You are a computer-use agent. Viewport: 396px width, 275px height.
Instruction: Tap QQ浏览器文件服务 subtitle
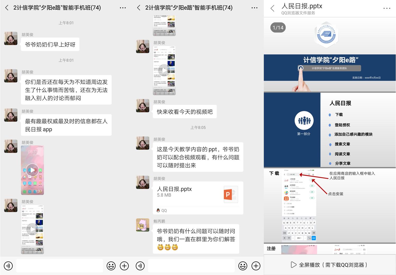pos(298,13)
